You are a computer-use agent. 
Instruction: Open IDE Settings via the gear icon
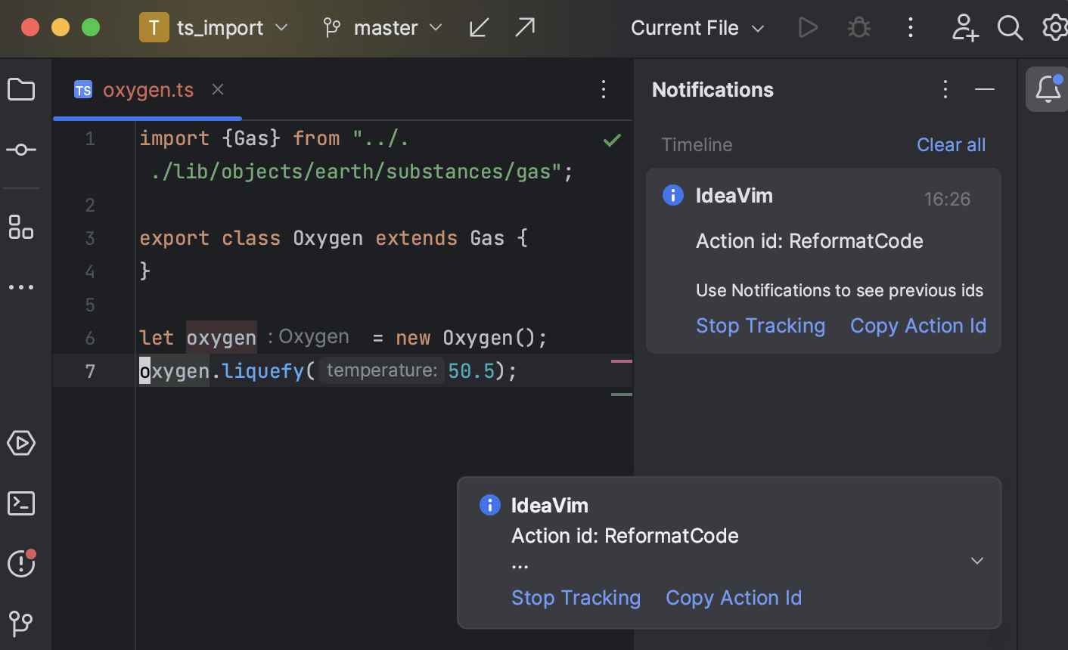pyautogui.click(x=1055, y=27)
